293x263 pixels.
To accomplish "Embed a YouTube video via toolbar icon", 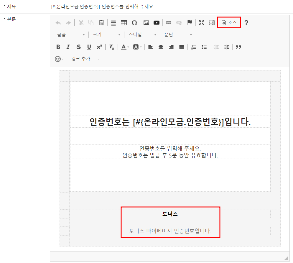I will (x=157, y=23).
